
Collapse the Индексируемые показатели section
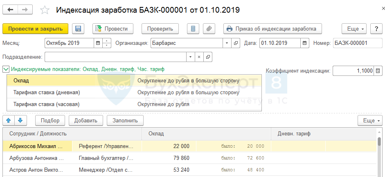coord(6,69)
